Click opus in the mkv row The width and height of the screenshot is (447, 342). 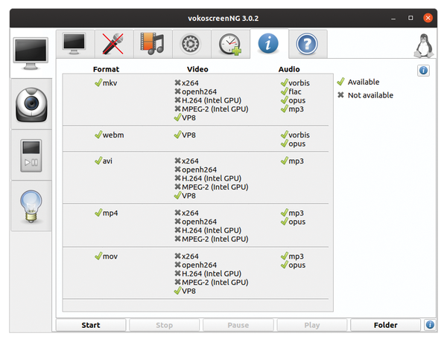[293, 100]
